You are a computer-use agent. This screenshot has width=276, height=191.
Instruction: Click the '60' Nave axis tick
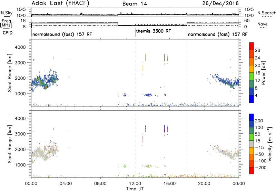(247, 21)
